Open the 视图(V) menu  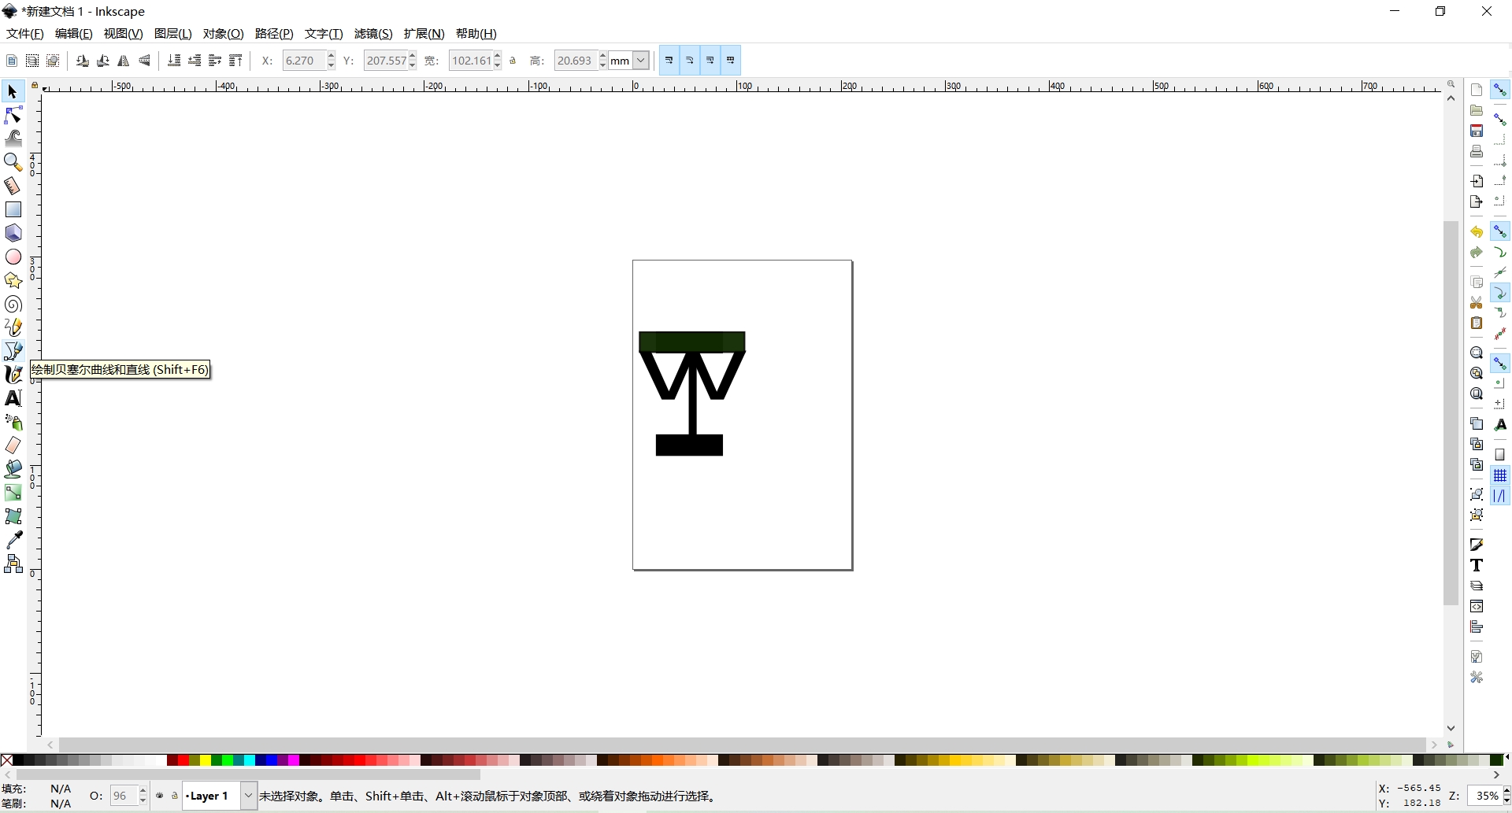124,34
